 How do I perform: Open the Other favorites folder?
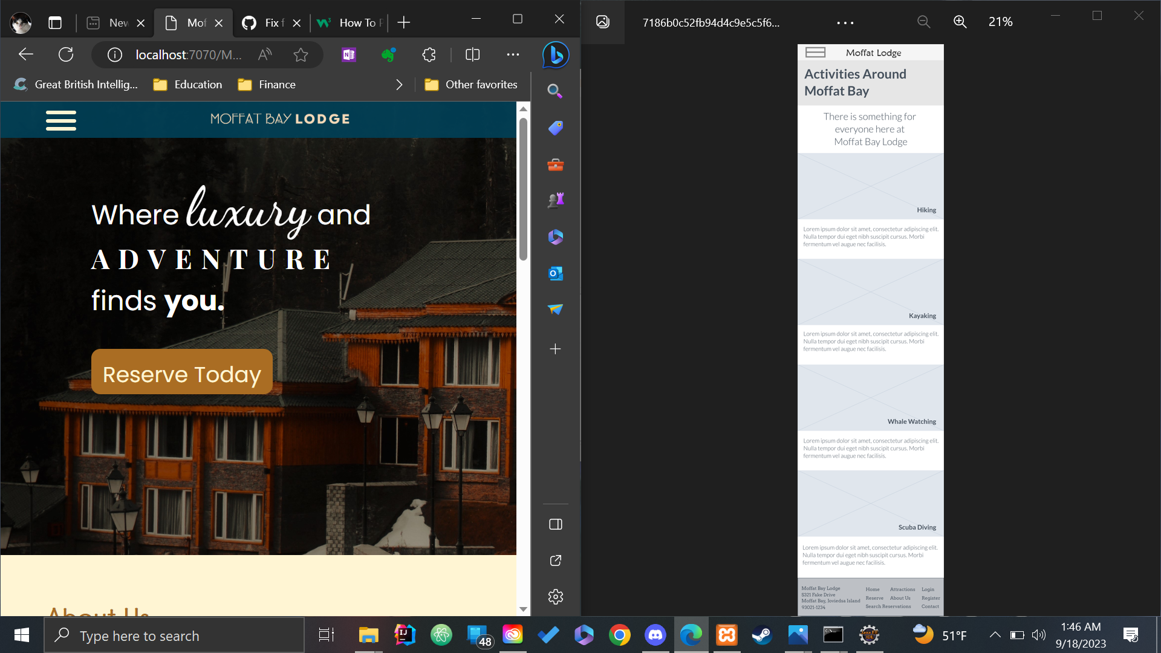click(471, 85)
